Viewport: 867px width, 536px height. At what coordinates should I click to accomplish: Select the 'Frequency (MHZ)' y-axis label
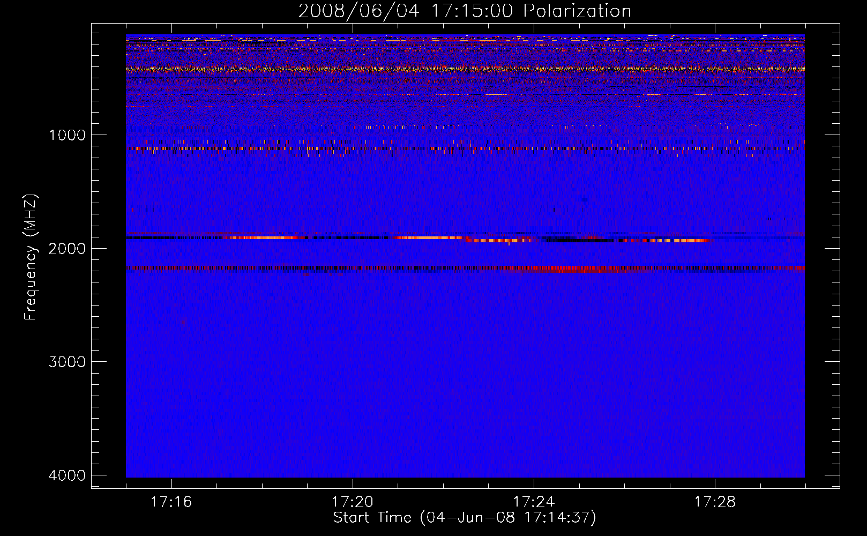pyautogui.click(x=31, y=257)
